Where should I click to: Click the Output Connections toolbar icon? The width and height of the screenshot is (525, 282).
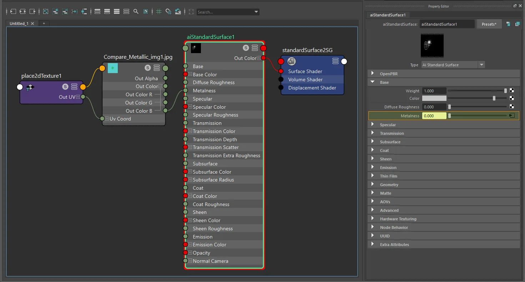pyautogui.click(x=32, y=12)
